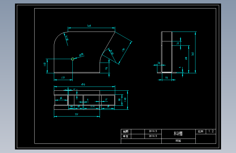Select the 审核 title block cell

[126, 136]
